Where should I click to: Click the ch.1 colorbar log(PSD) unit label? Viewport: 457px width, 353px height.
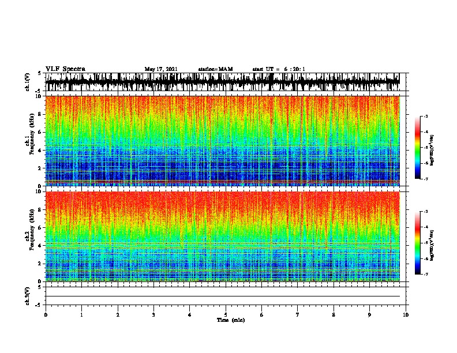[x=432, y=150]
